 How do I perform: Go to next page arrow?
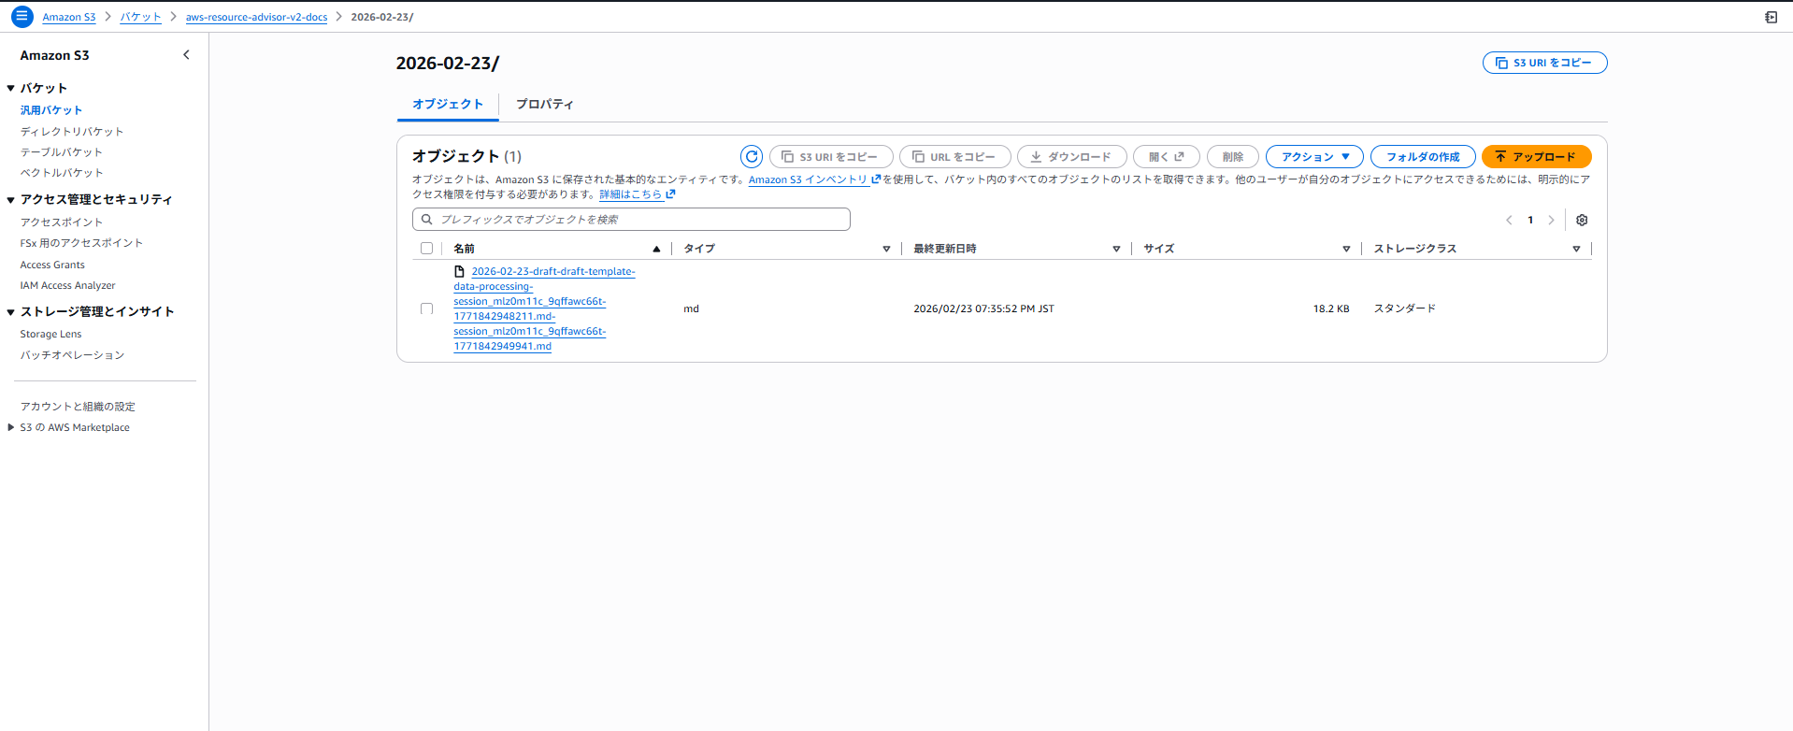coord(1551,221)
